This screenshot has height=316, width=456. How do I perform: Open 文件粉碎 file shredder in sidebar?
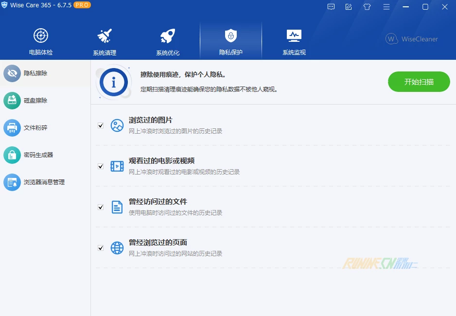tap(35, 128)
